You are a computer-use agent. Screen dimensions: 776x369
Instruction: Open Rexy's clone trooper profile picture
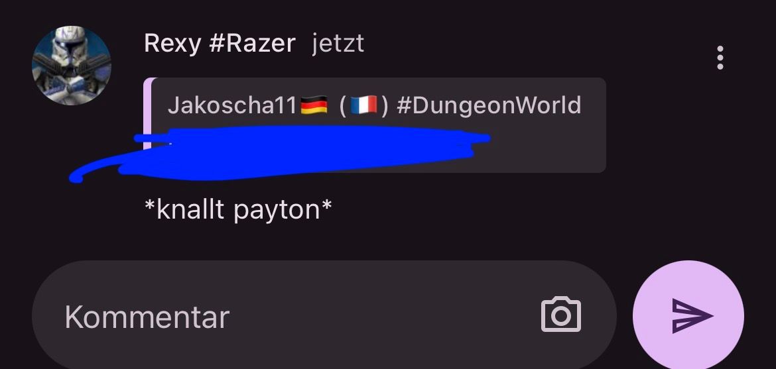71,66
